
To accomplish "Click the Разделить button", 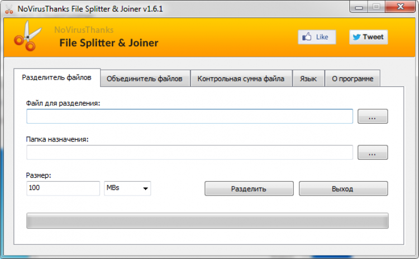I will click(x=249, y=189).
